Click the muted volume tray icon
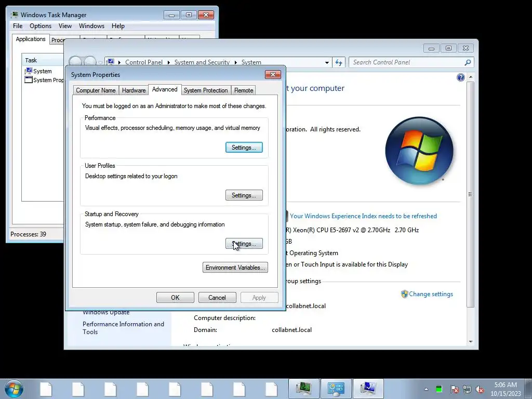 (480, 389)
